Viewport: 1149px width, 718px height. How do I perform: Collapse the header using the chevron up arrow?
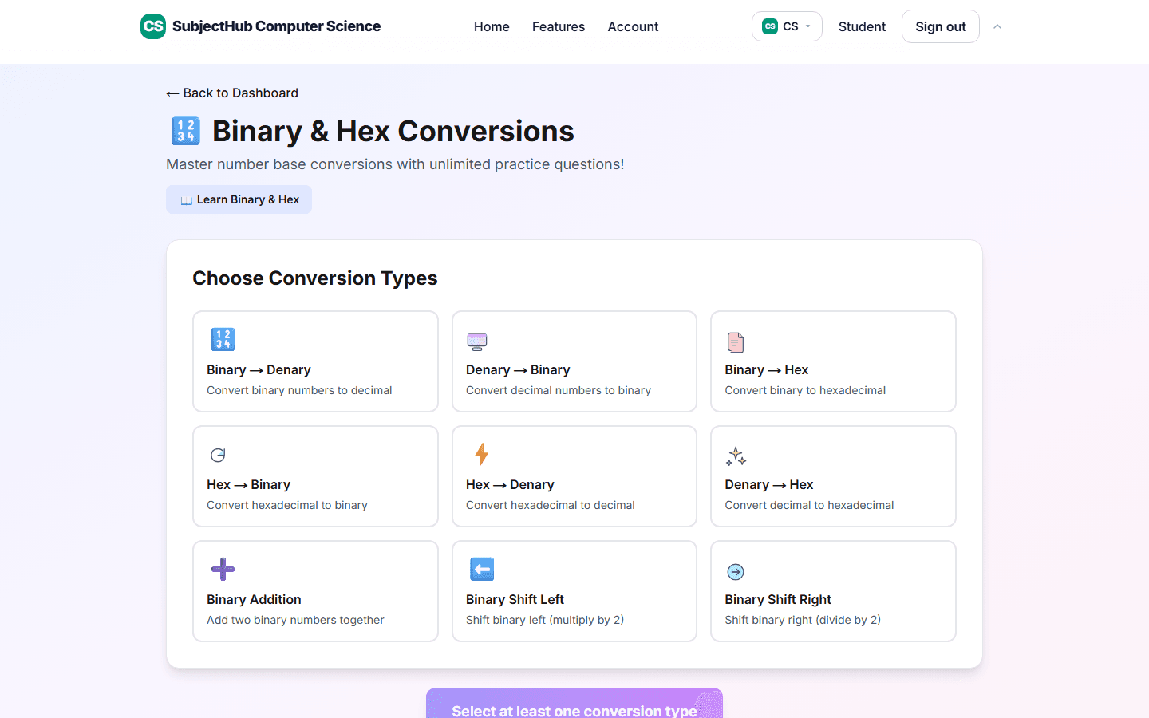[x=997, y=26]
